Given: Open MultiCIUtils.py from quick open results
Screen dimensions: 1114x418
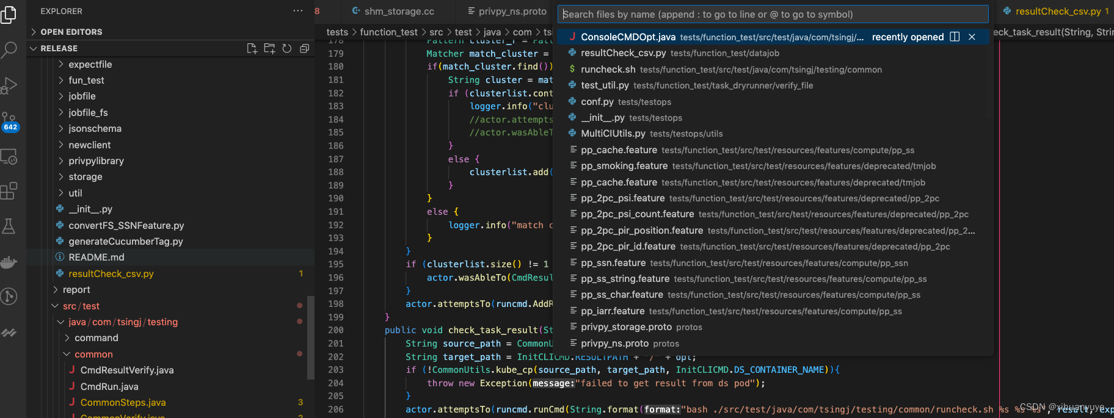Looking at the screenshot, I should pyautogui.click(x=773, y=134).
